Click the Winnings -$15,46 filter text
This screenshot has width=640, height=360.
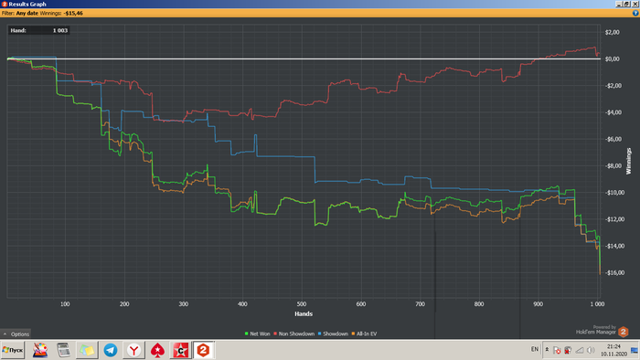(x=61, y=13)
